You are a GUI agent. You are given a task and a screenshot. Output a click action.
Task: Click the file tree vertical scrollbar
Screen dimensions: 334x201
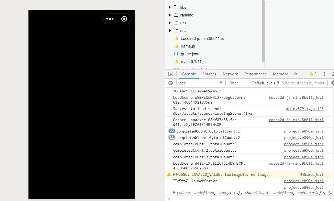pos(263,31)
